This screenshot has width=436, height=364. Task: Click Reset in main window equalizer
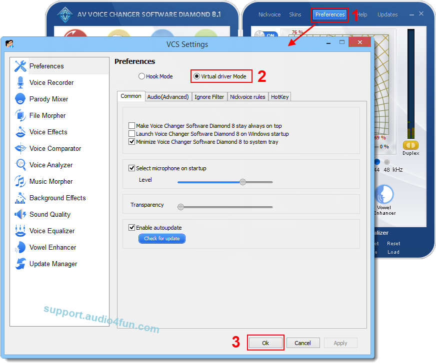(393, 244)
